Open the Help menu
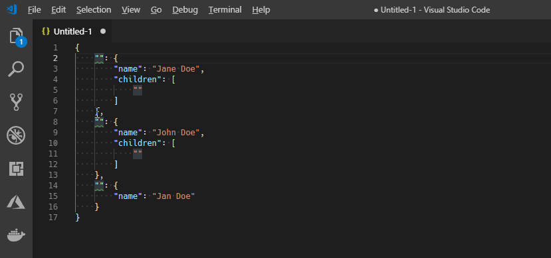551x258 pixels. click(261, 10)
